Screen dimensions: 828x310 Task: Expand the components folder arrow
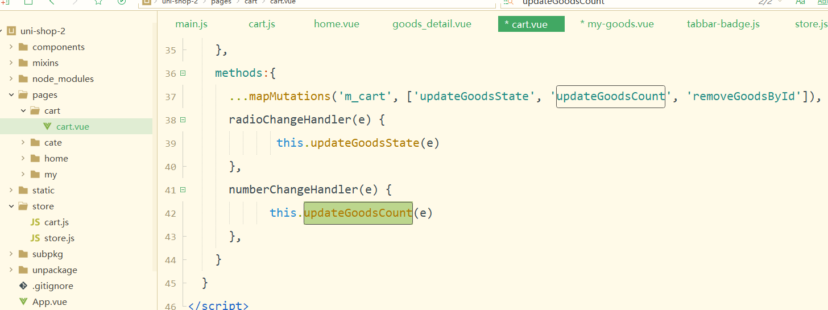point(11,47)
